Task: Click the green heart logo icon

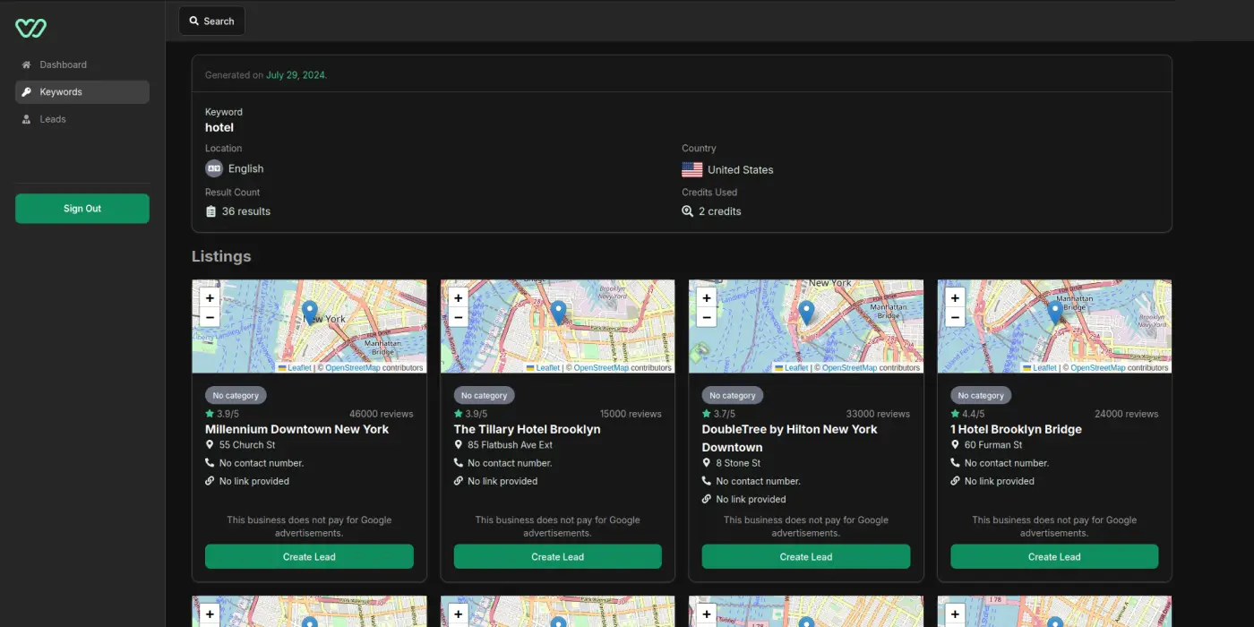Action: [x=30, y=28]
